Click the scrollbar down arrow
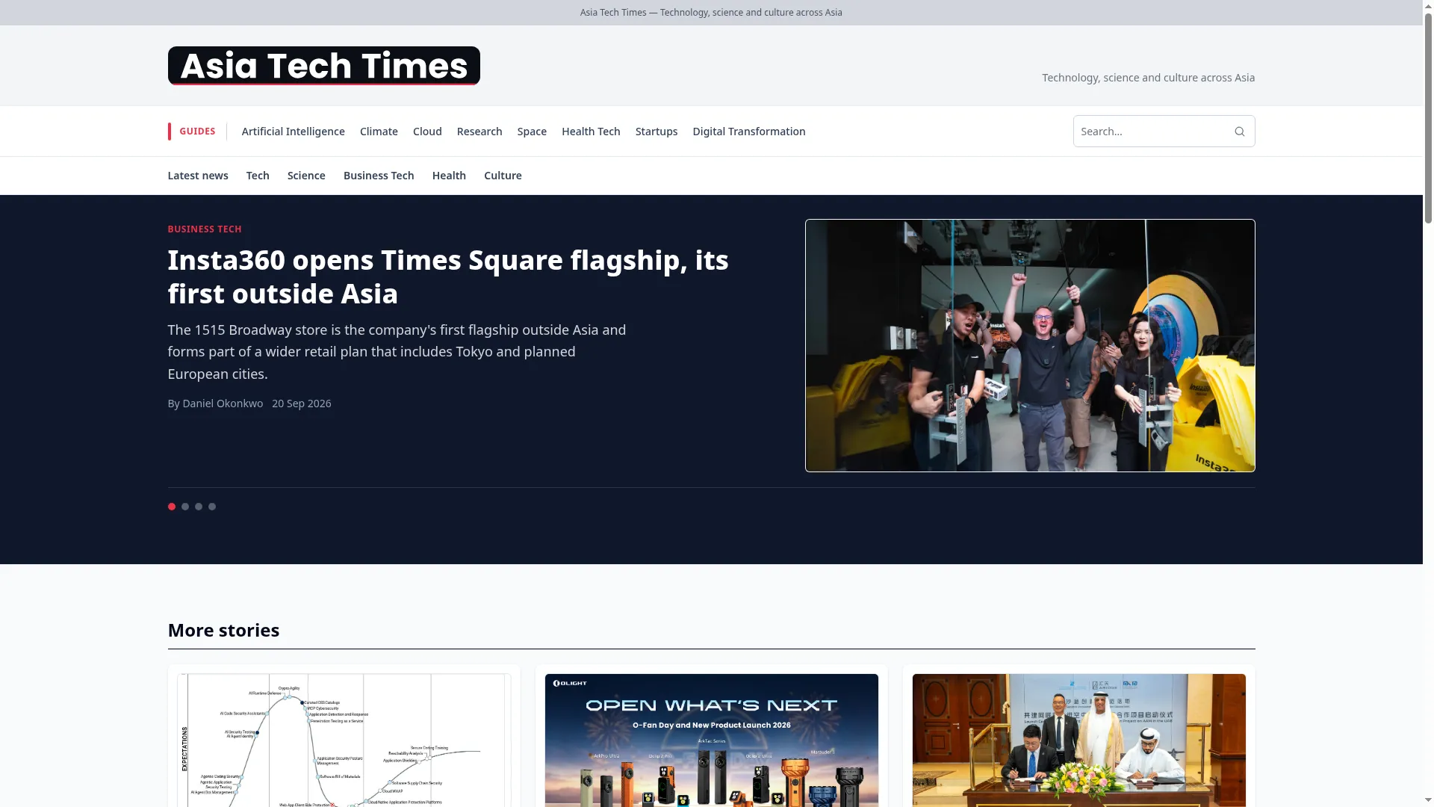Screen dimensions: 1434x807 click(1428, 800)
